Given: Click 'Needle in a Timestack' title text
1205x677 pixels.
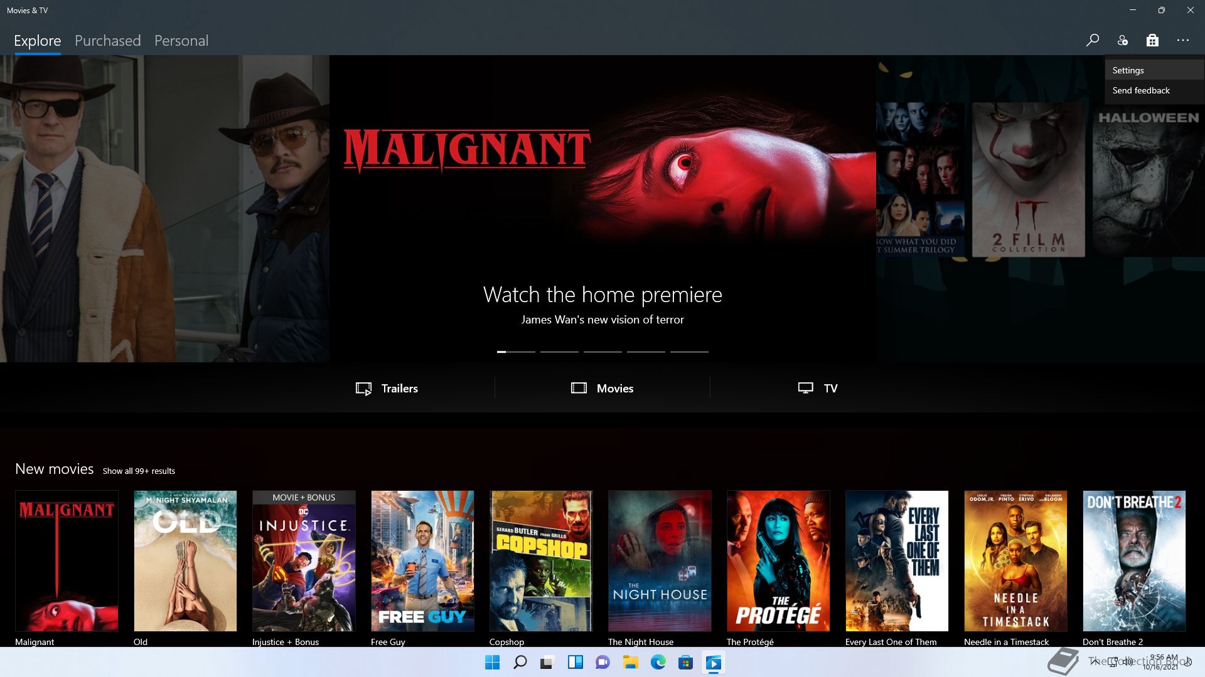Looking at the screenshot, I should click(x=1006, y=642).
